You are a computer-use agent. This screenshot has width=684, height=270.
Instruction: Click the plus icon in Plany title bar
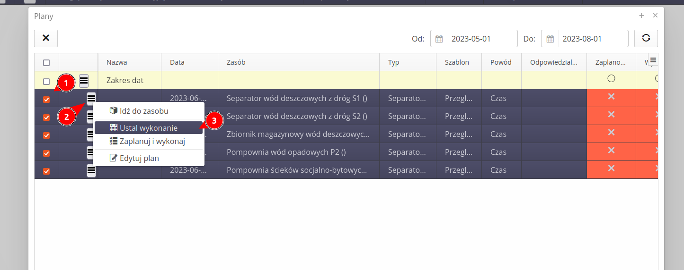point(641,16)
